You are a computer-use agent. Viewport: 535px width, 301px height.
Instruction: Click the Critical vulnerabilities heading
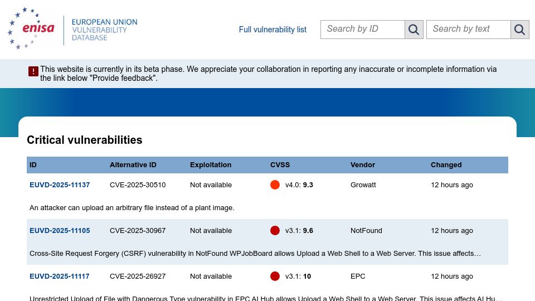85,140
